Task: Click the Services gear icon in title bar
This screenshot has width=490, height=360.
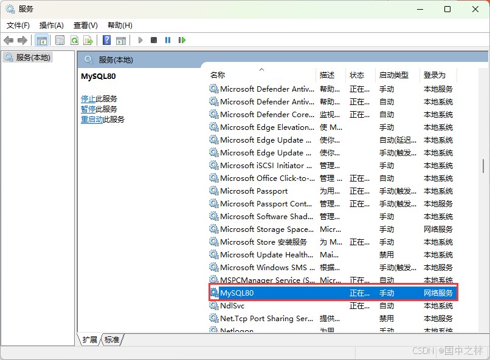Action: [x=10, y=9]
